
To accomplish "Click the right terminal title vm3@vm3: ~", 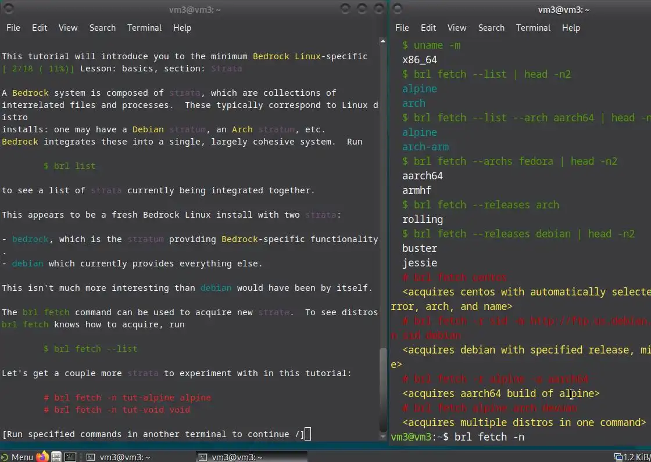I will (564, 9).
